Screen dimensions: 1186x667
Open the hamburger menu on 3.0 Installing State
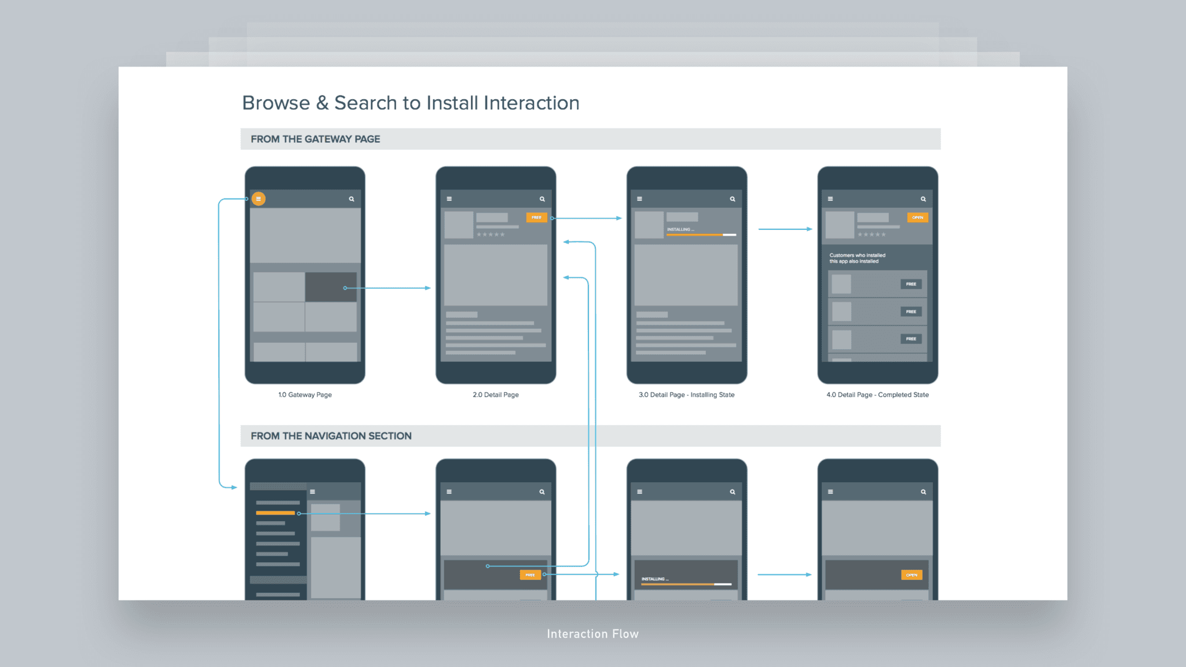639,199
